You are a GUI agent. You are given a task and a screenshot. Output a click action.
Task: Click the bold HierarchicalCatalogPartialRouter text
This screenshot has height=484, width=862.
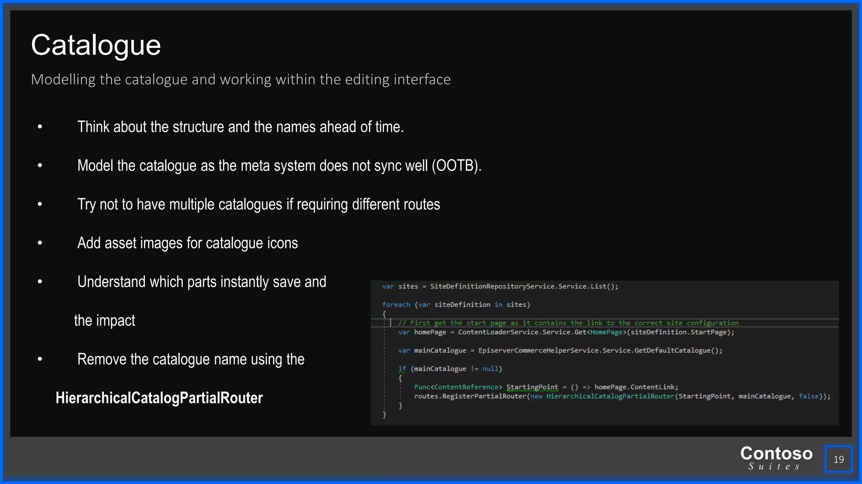click(159, 398)
